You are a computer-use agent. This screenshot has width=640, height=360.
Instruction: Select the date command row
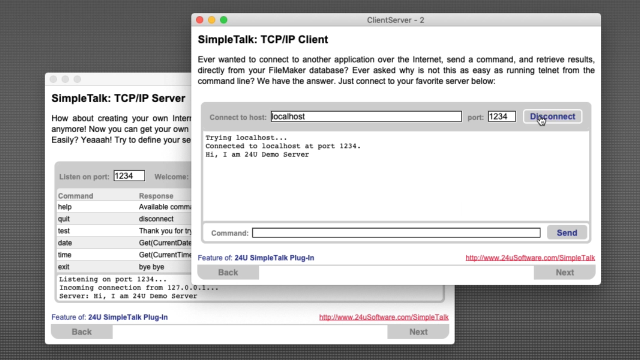click(100, 242)
